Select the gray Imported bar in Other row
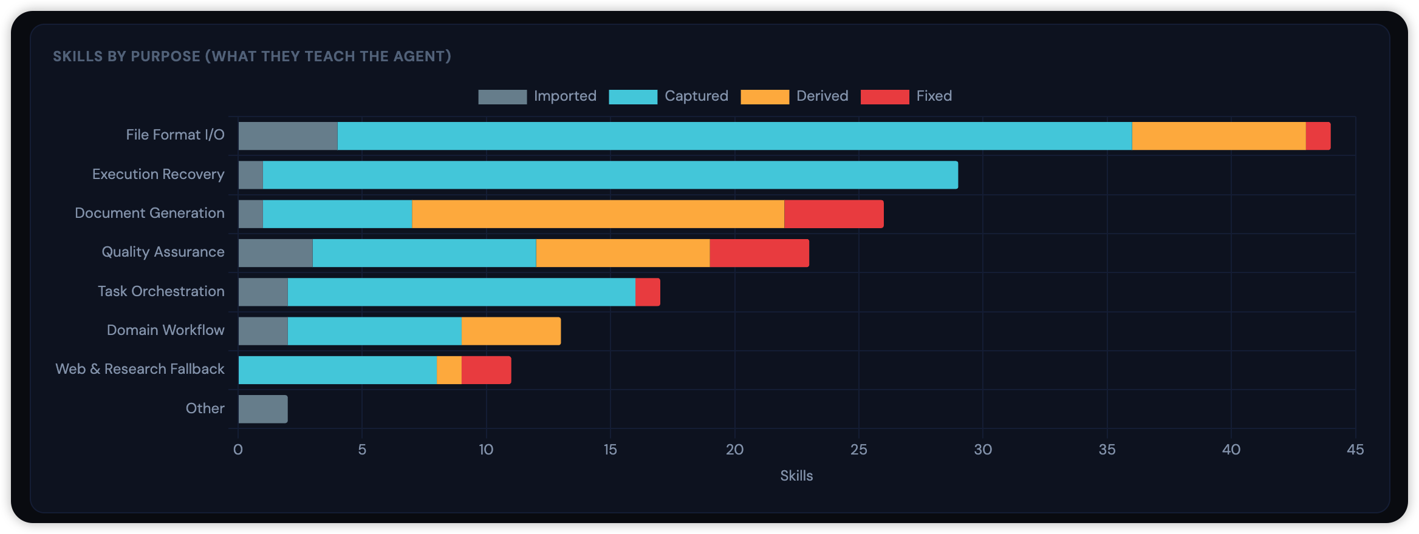This screenshot has width=1419, height=534. pyautogui.click(x=263, y=409)
